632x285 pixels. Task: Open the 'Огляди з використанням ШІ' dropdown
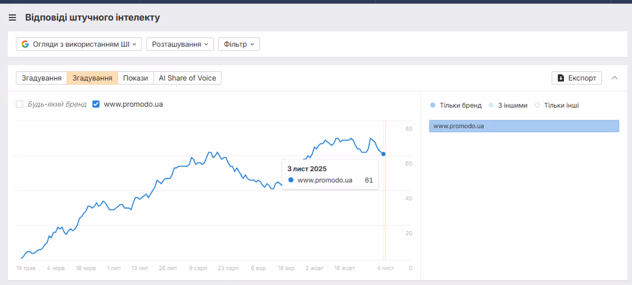pyautogui.click(x=79, y=44)
